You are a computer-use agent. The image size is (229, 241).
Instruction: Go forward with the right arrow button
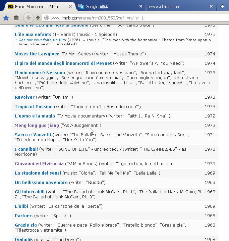point(38,18)
